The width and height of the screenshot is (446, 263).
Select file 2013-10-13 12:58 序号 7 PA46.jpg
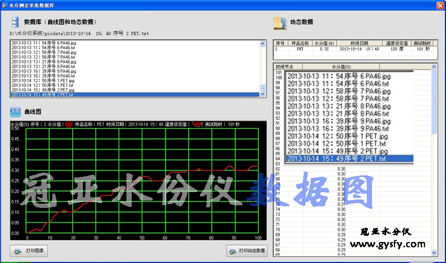tap(135, 52)
